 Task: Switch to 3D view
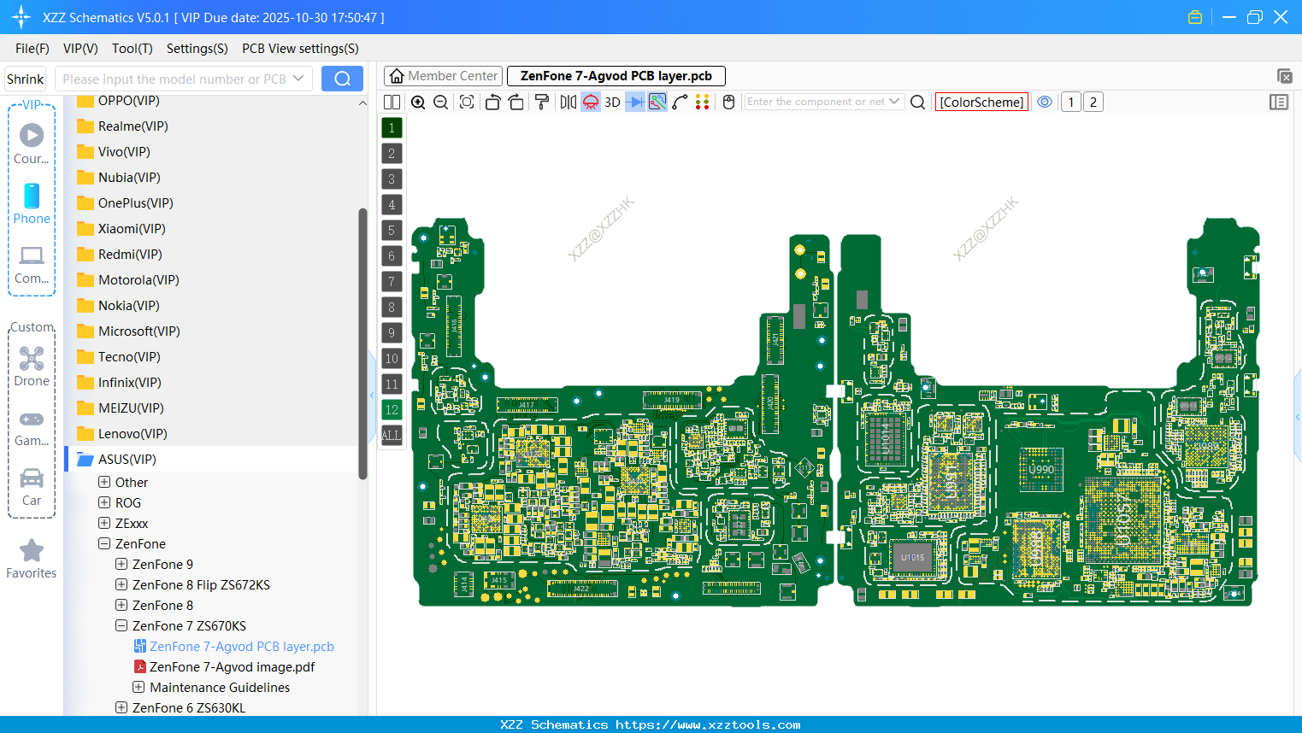(x=613, y=103)
